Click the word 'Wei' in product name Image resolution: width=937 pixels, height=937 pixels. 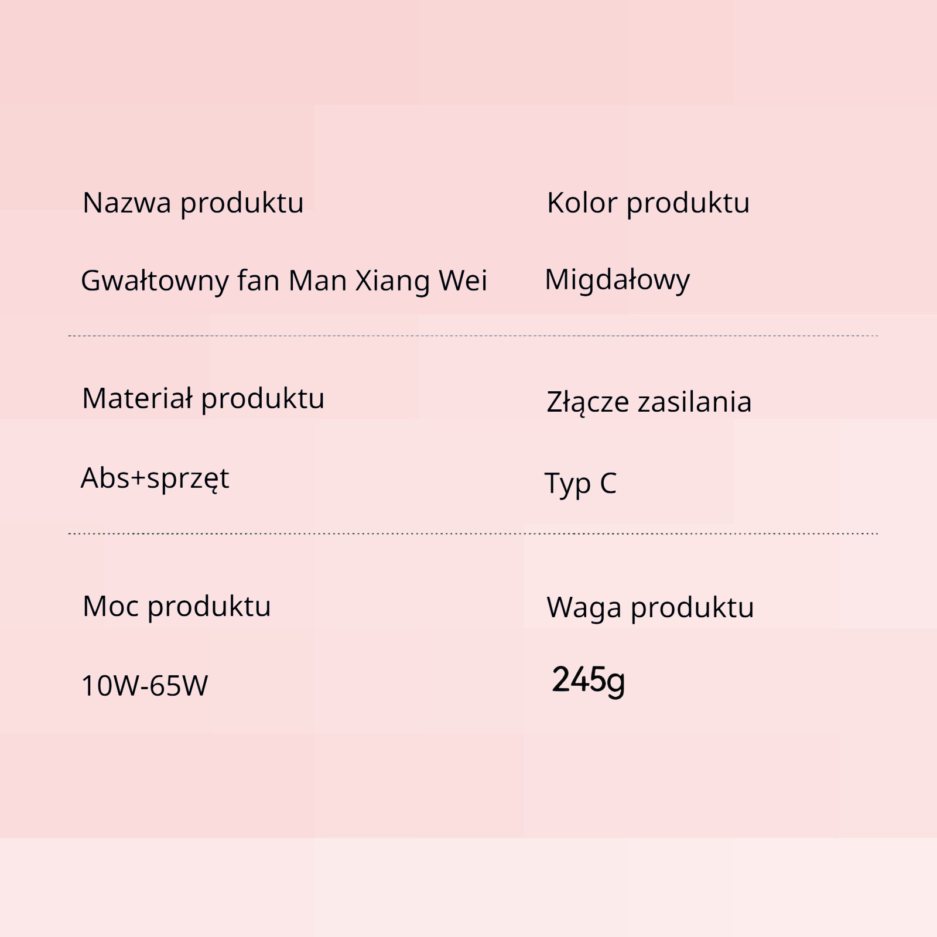tap(463, 281)
